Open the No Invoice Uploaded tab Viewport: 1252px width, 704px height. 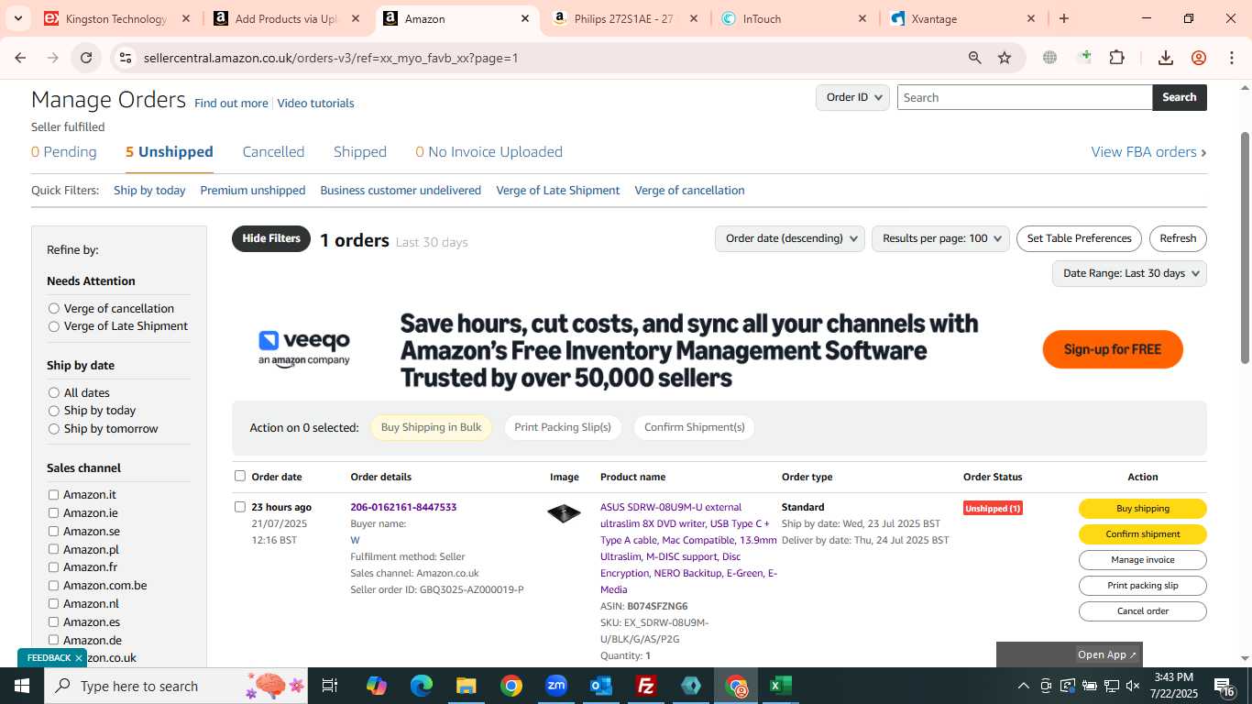click(x=489, y=152)
